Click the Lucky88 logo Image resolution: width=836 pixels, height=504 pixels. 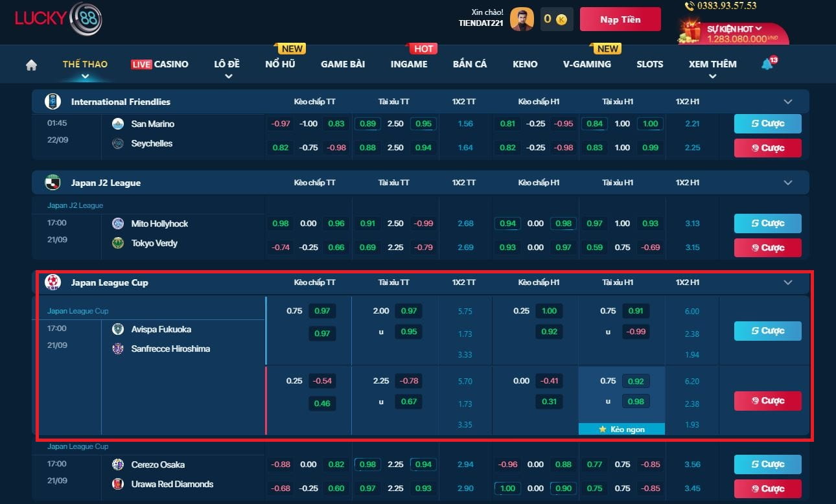pyautogui.click(x=58, y=19)
